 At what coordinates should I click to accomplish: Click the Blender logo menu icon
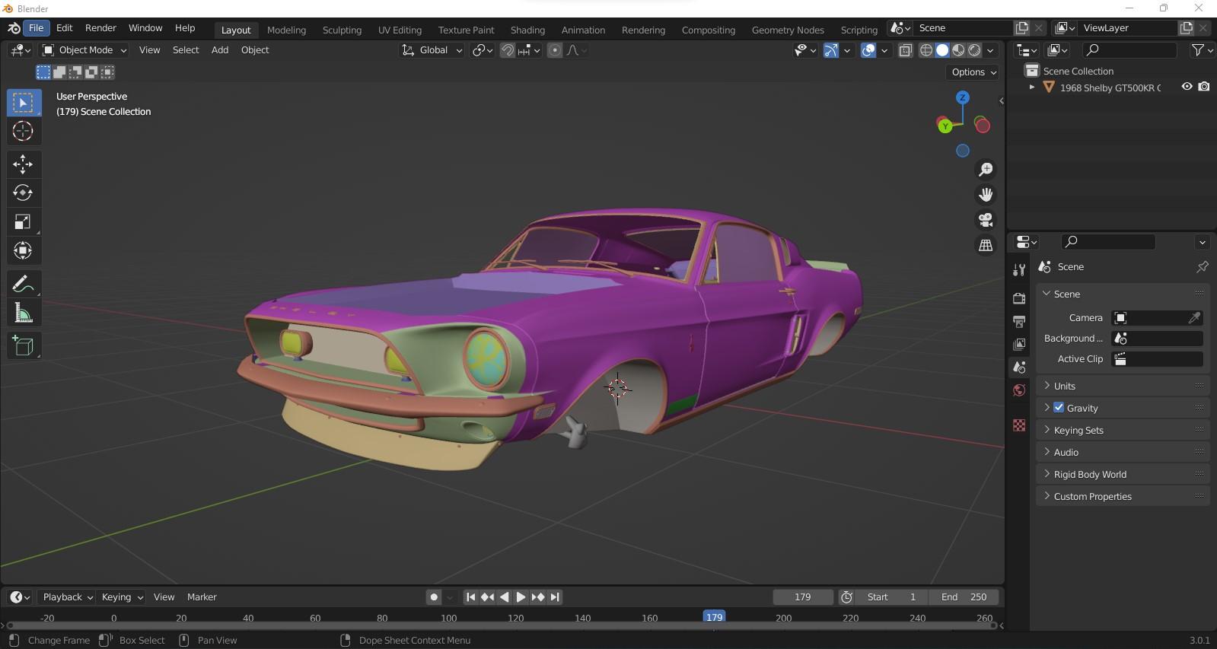pos(14,28)
